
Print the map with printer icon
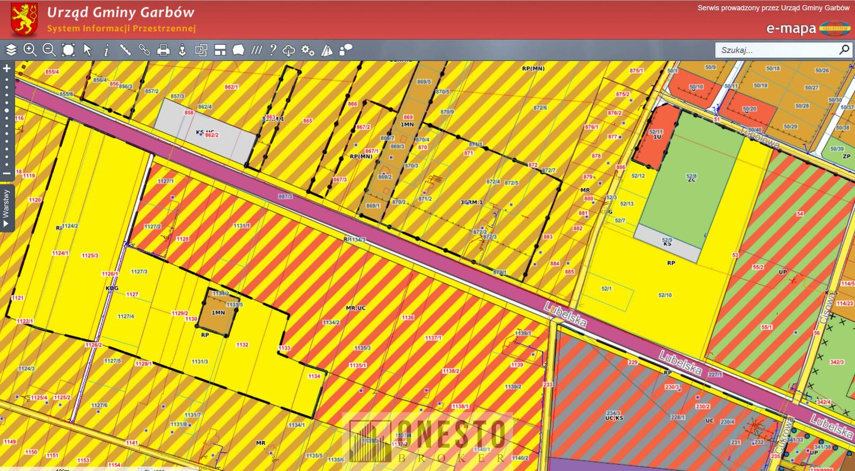163,50
